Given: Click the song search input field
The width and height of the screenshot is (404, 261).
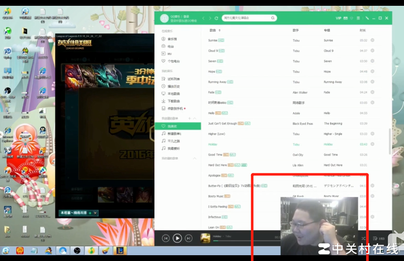Looking at the screenshot, I should click(x=246, y=18).
